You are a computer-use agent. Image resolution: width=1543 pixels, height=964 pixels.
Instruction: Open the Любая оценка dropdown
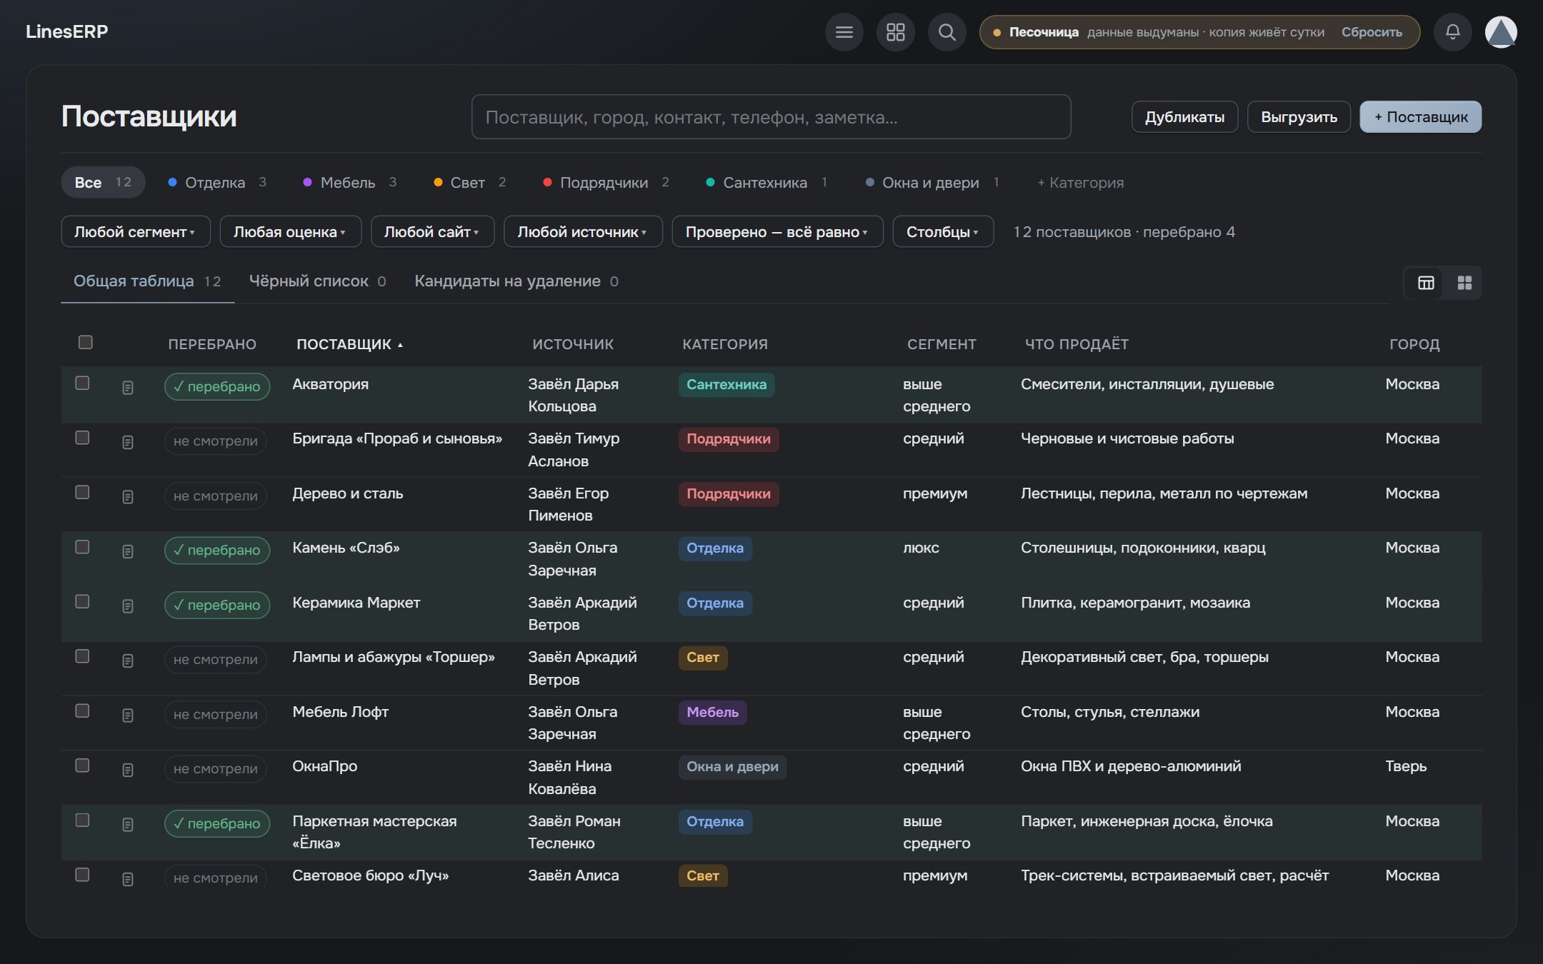(290, 232)
